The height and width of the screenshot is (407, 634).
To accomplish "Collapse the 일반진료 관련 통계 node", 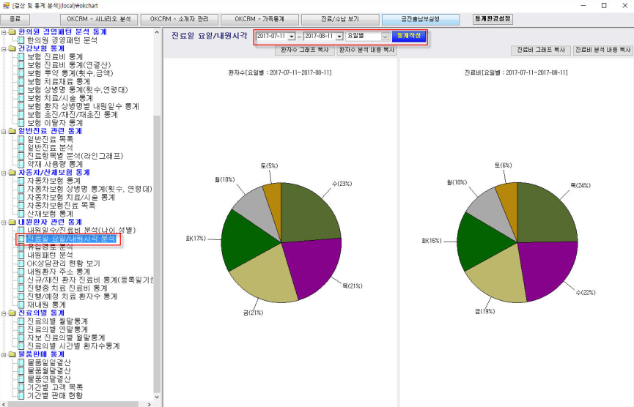I will [x=4, y=131].
